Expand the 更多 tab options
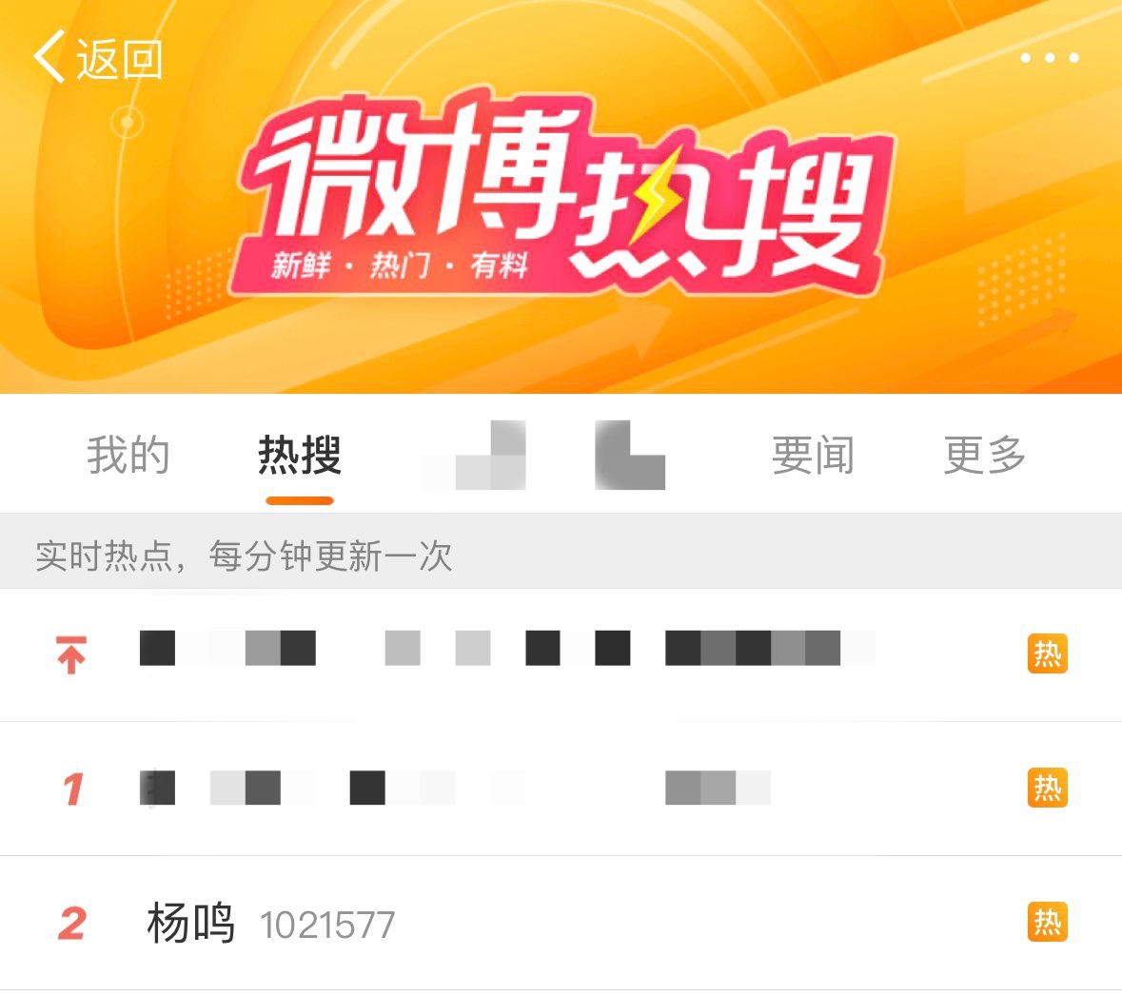The width and height of the screenshot is (1122, 994). pos(985,455)
